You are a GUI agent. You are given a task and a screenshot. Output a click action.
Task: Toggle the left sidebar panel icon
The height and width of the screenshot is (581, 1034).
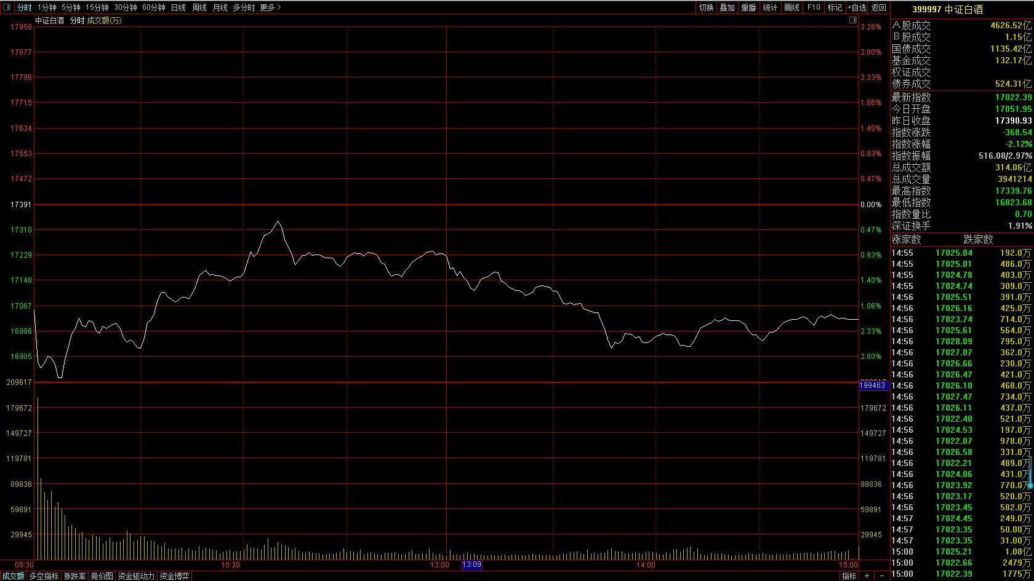[7, 7]
